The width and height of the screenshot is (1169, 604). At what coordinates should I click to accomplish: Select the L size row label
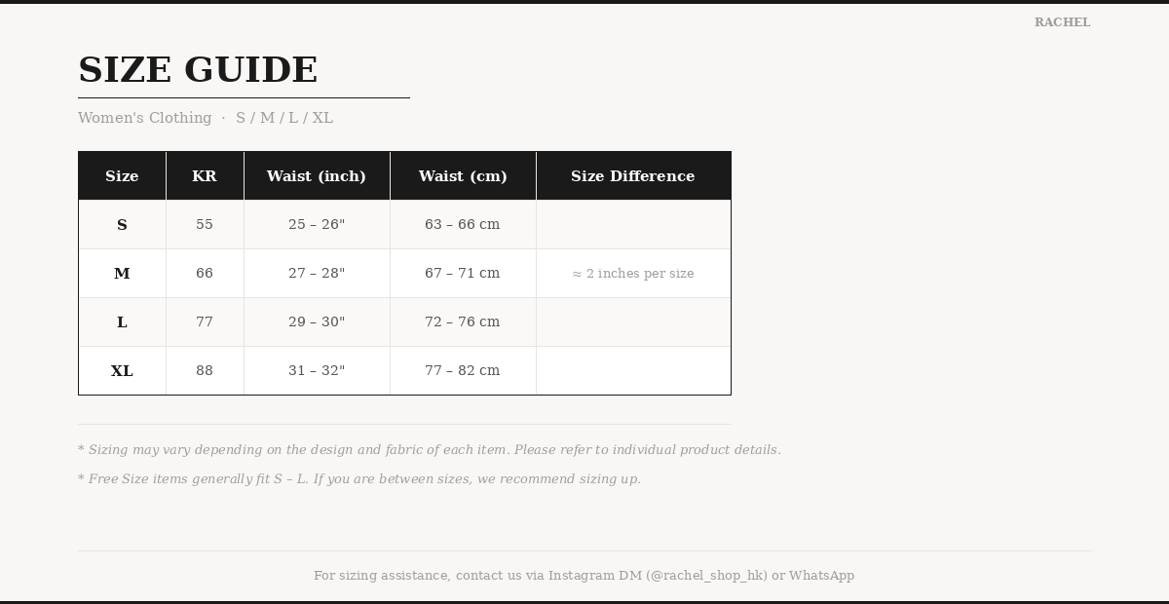122,322
